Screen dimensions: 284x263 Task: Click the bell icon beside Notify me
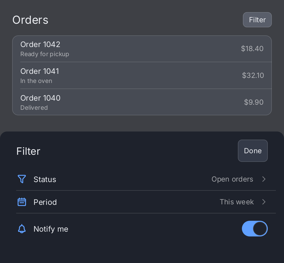click(22, 229)
